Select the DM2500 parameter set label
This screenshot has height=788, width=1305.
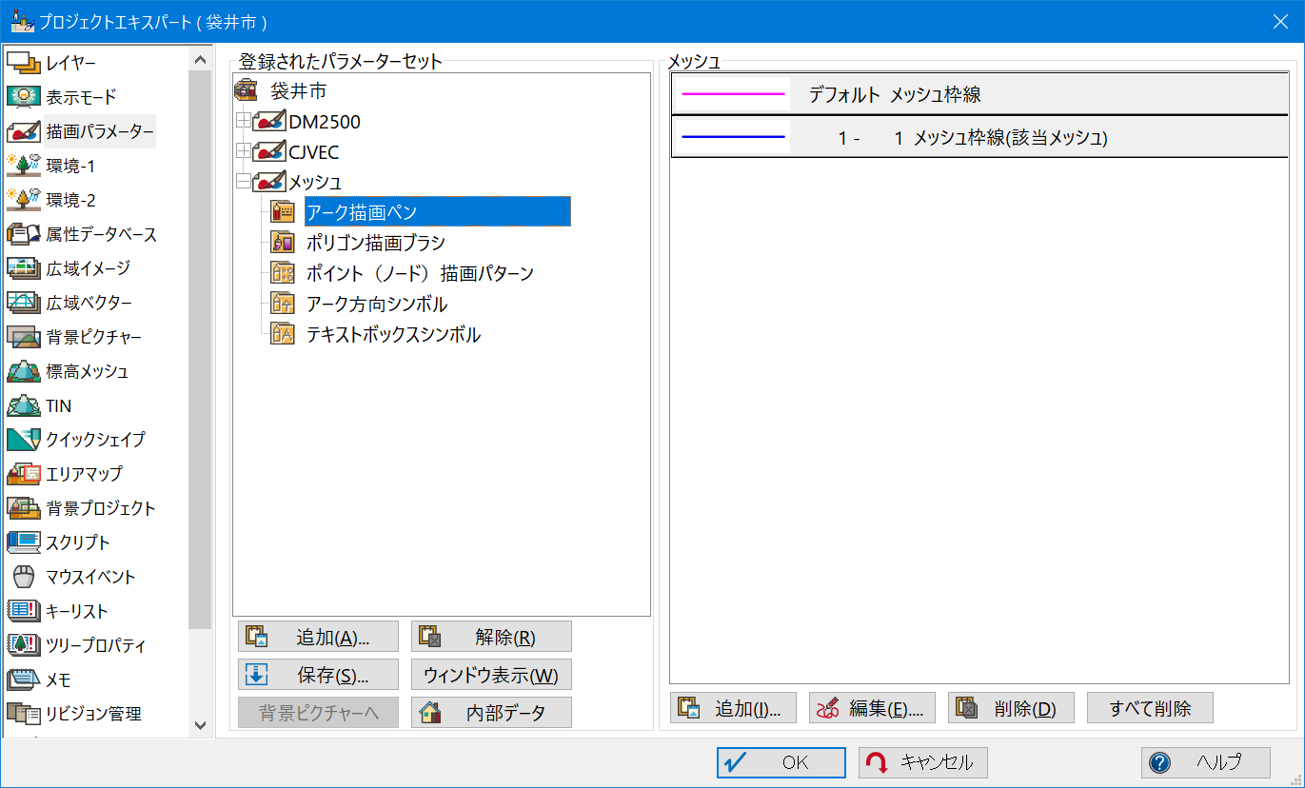point(325,122)
